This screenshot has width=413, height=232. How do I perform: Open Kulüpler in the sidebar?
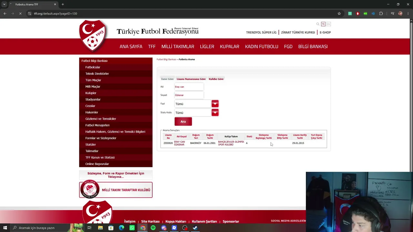coord(91,93)
